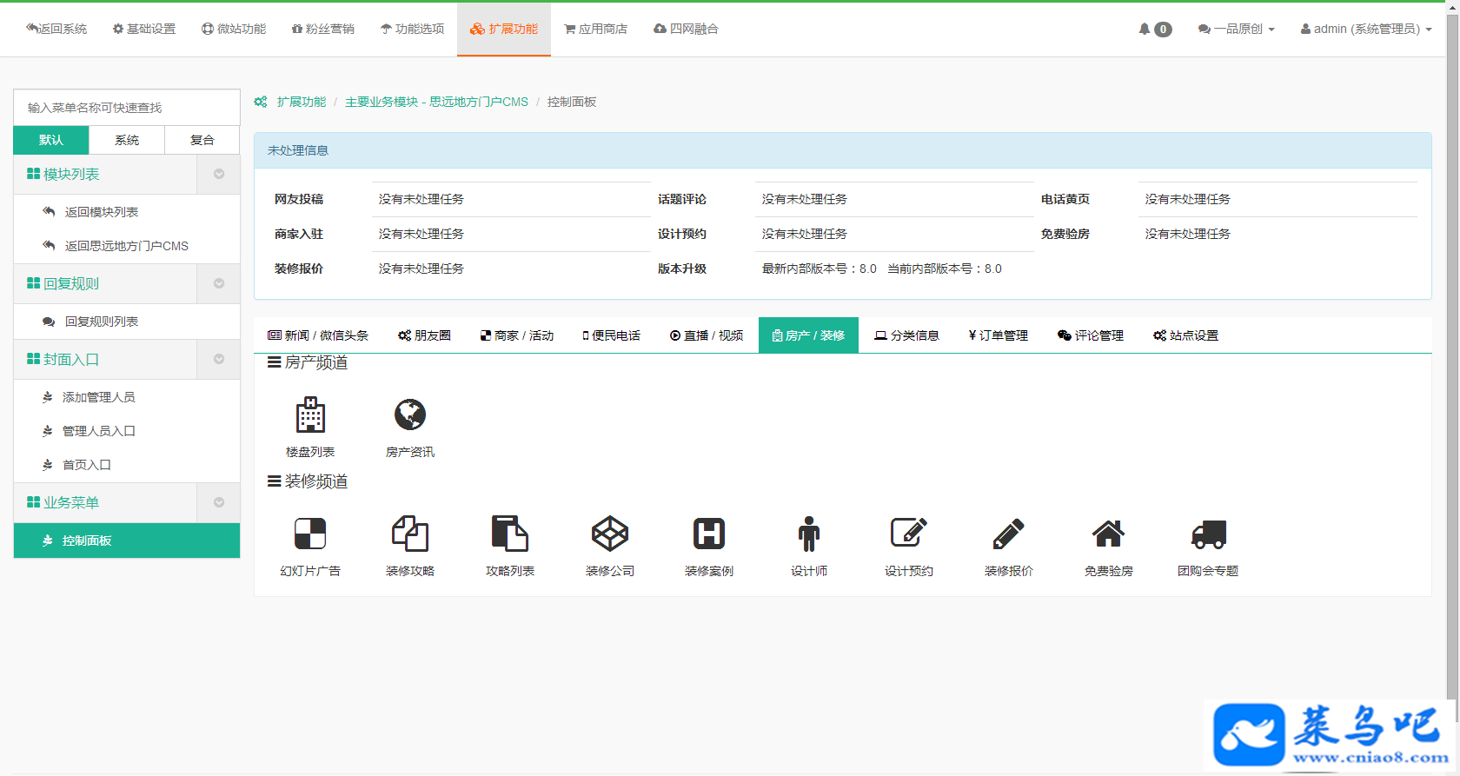
Task: Open 回复规则列表 sidebar link
Action: point(102,322)
